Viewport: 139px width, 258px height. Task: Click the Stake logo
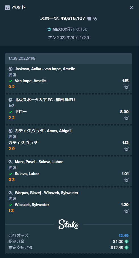(x=69, y=224)
